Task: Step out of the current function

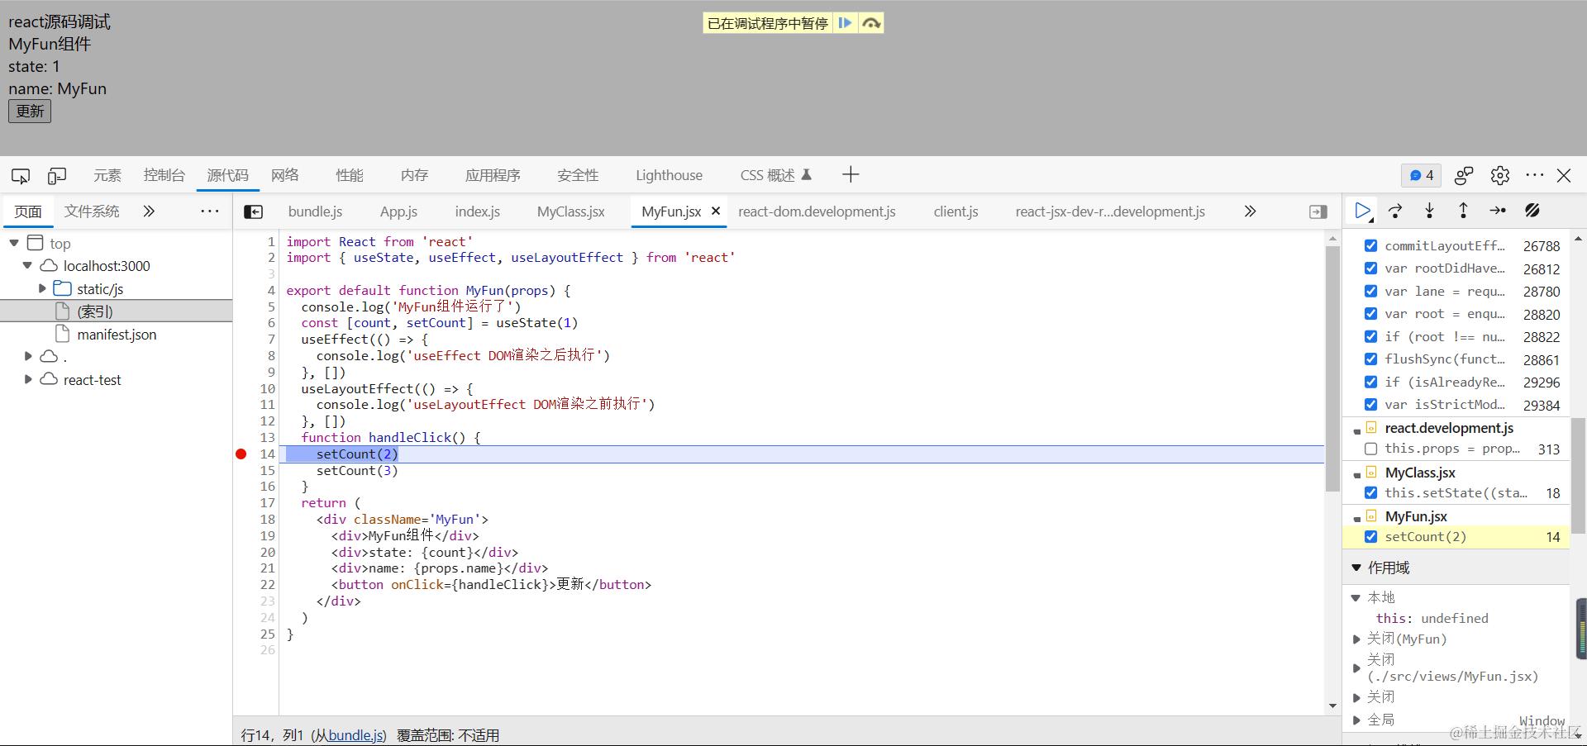Action: pyautogui.click(x=1462, y=211)
